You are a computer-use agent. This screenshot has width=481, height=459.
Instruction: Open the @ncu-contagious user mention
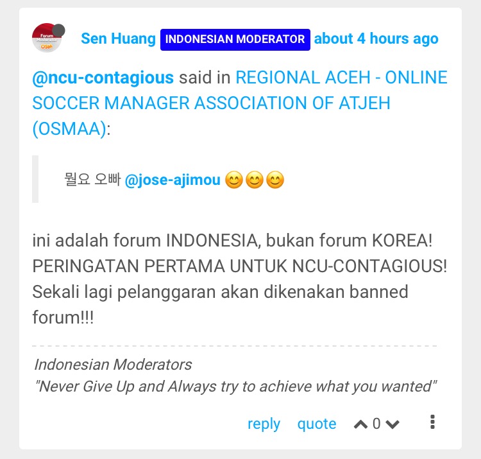[x=103, y=78]
